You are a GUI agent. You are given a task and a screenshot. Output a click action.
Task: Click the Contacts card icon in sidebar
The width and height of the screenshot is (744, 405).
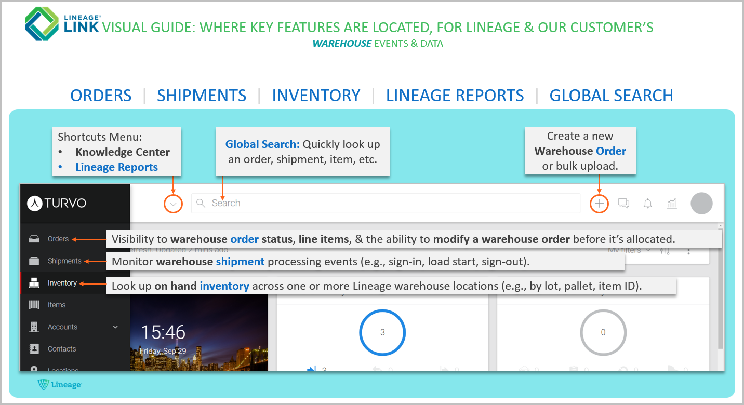click(34, 349)
